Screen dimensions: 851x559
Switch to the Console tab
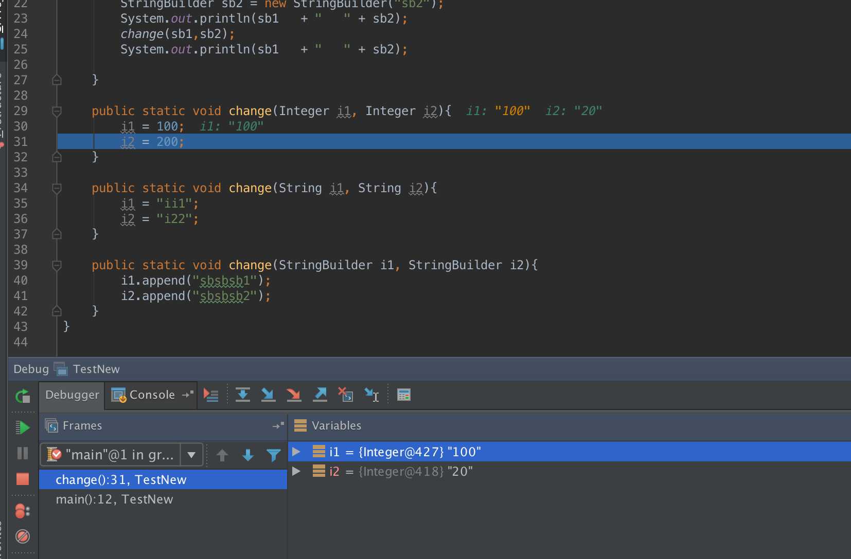coord(144,395)
